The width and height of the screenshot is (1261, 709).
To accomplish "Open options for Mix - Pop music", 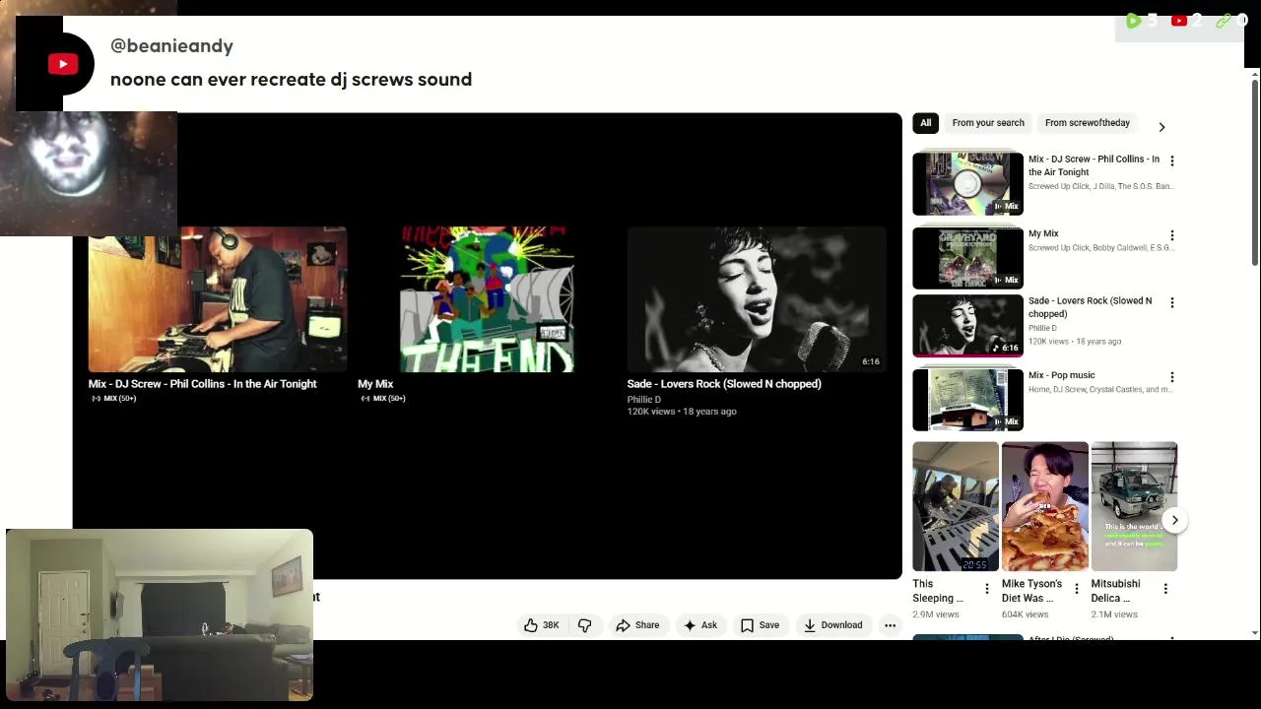I will (x=1171, y=377).
